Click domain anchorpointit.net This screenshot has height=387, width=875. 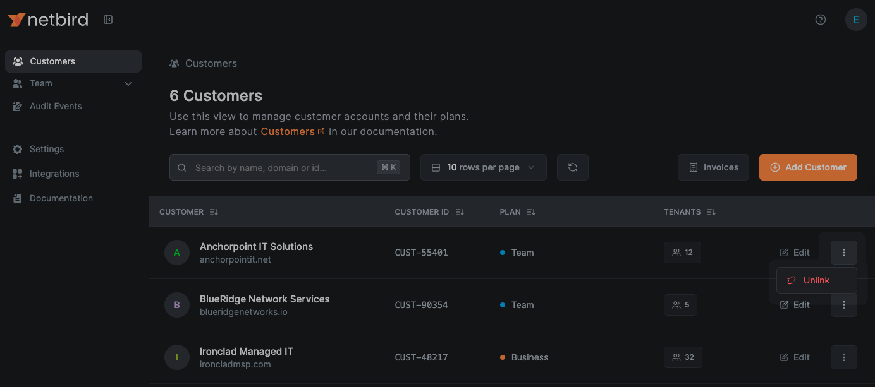pyautogui.click(x=235, y=259)
